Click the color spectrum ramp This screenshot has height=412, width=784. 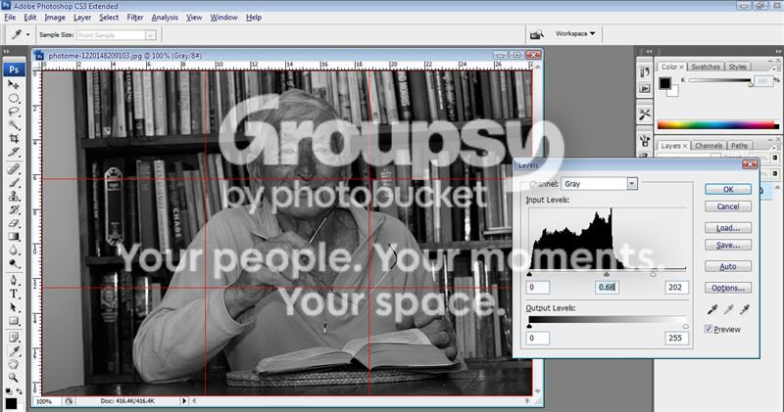tap(718, 125)
